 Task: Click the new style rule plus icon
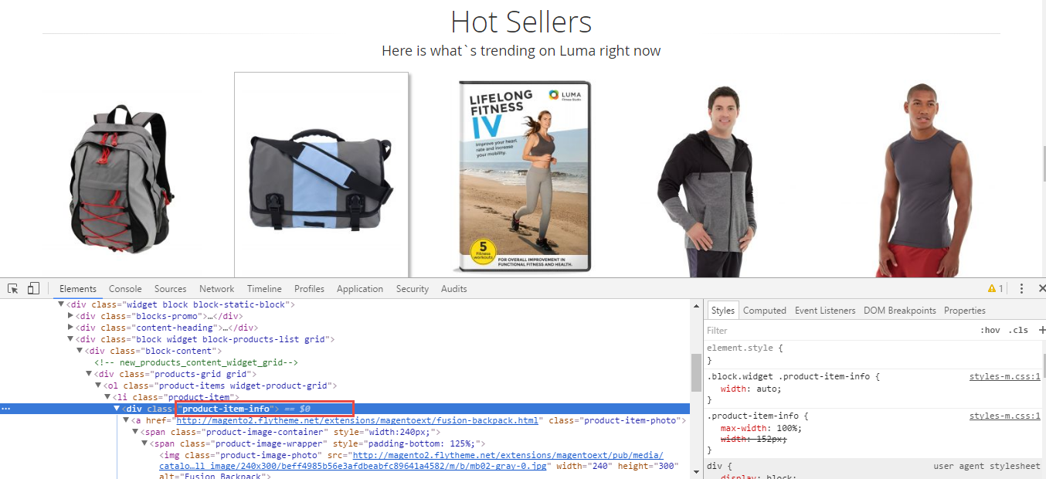pos(1041,330)
